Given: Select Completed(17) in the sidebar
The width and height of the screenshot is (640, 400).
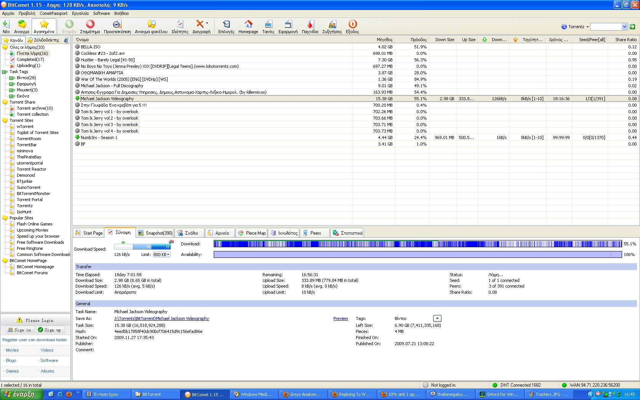Looking at the screenshot, I should (30, 59).
